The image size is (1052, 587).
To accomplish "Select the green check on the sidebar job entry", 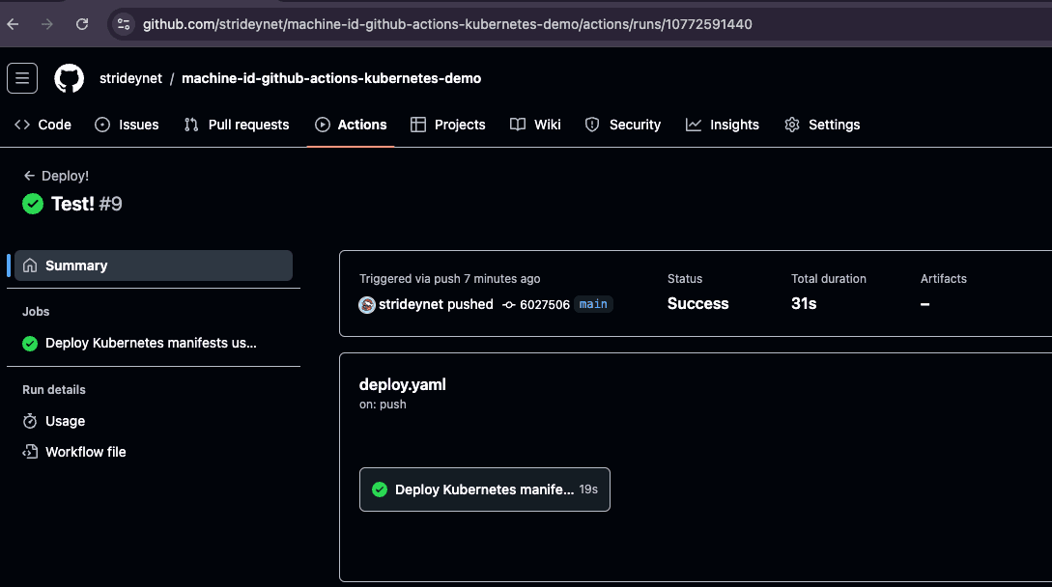I will coord(29,344).
